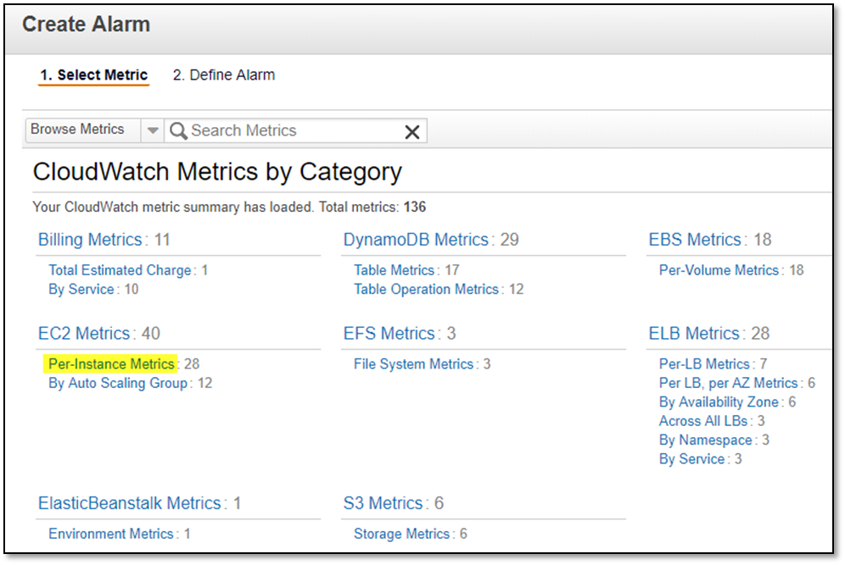
Task: Open Storage Metrics link
Action: coord(401,534)
